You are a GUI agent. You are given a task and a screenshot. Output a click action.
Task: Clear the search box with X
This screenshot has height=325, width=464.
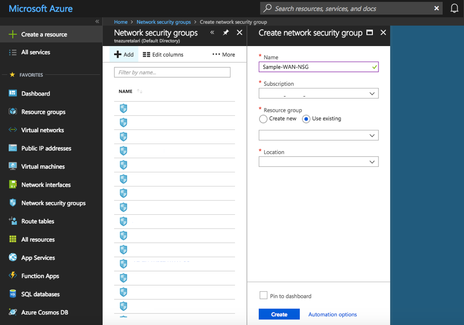point(437,9)
